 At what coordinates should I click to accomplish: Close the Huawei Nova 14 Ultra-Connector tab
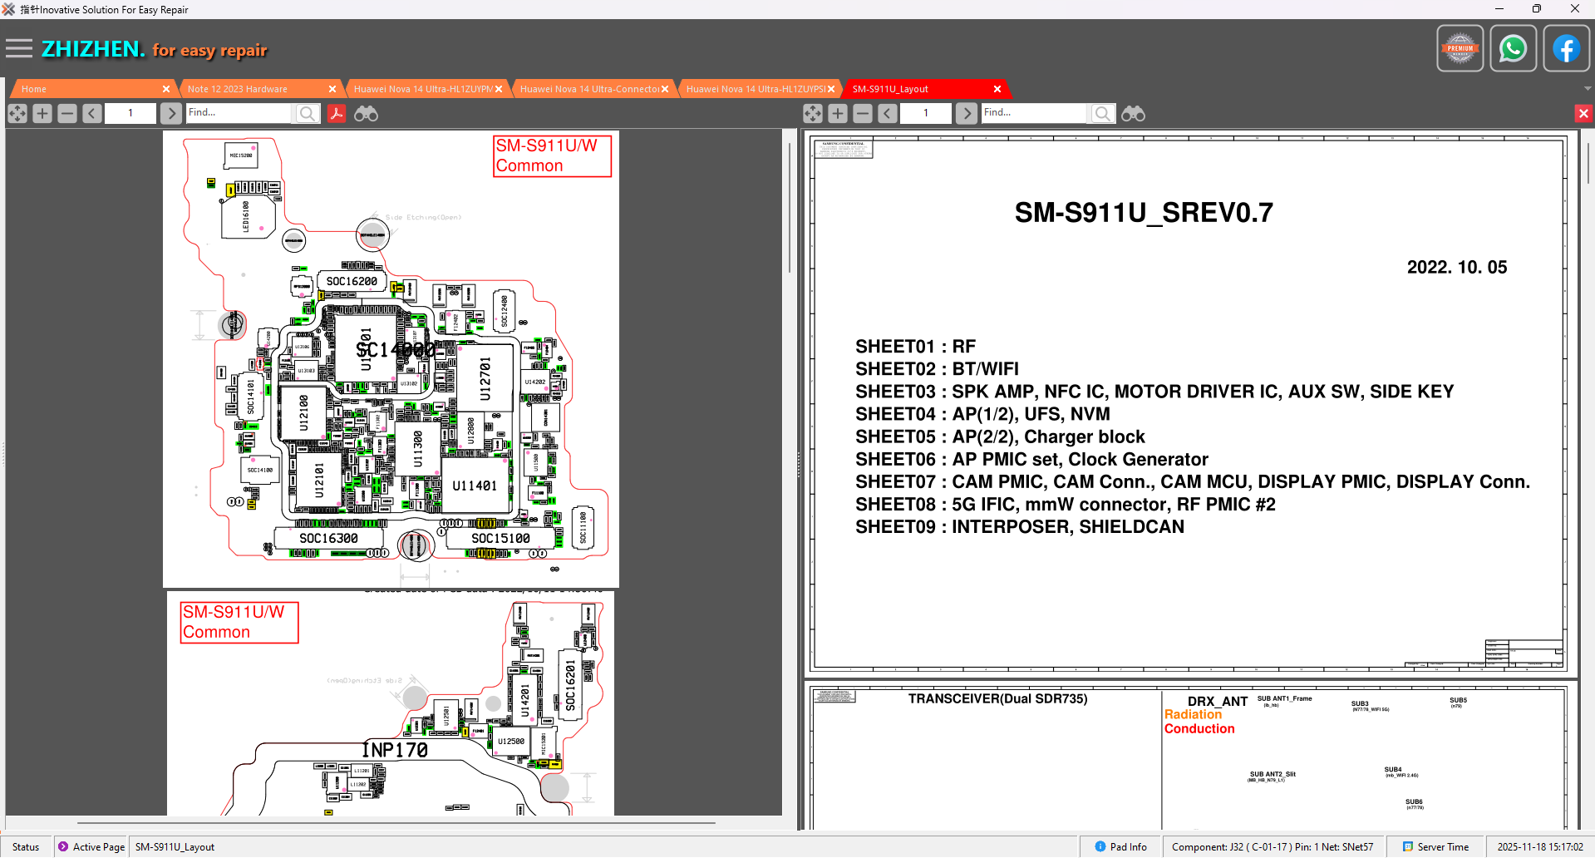[665, 89]
